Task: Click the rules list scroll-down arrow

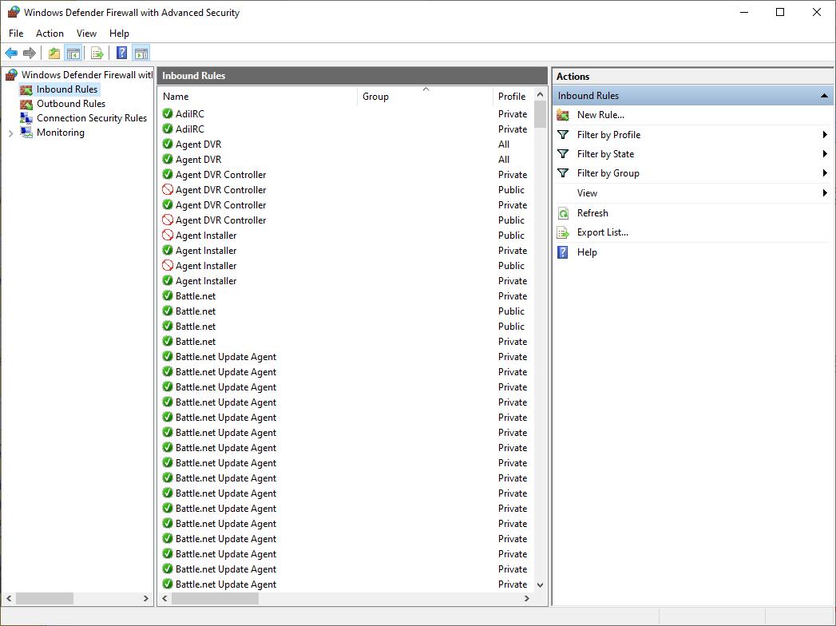Action: (540, 585)
